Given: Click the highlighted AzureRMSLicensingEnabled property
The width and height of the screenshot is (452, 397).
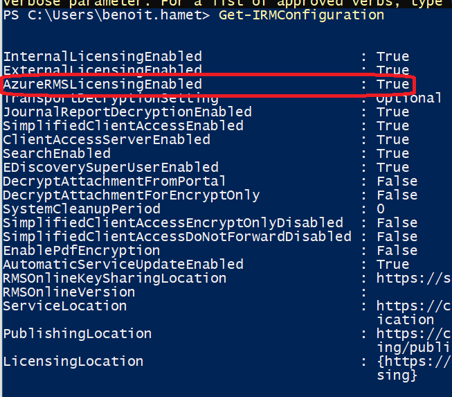Looking at the screenshot, I should tap(102, 85).
